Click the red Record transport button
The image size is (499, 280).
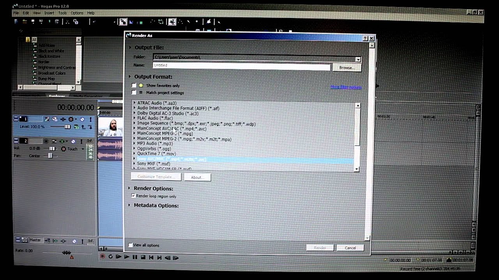point(103,257)
